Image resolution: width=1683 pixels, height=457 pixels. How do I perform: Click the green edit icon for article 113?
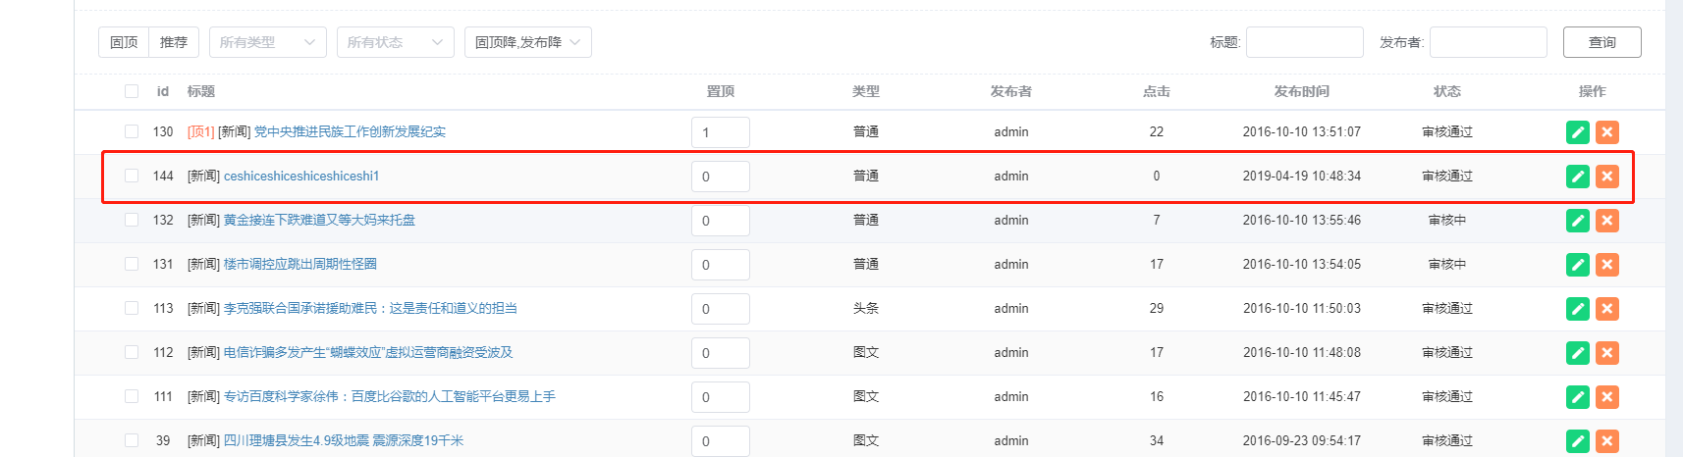click(1577, 309)
